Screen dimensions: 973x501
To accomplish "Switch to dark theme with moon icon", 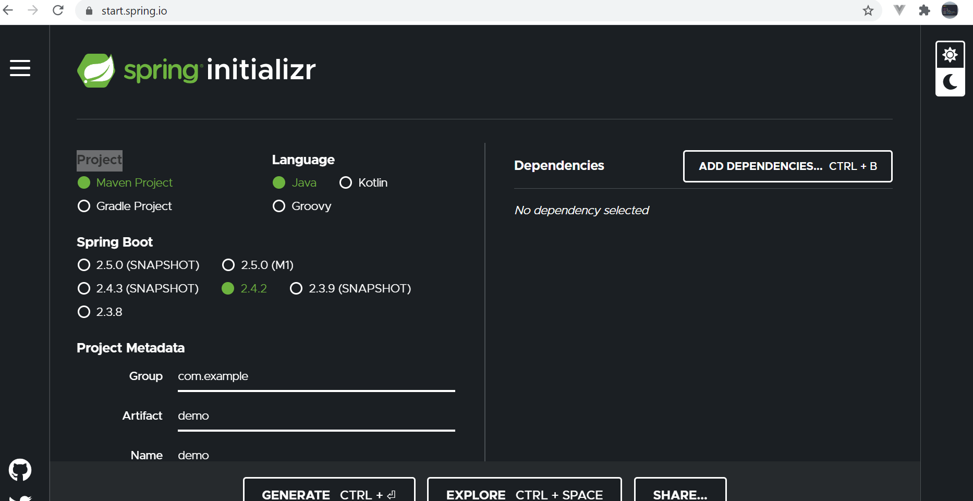I will tap(950, 82).
